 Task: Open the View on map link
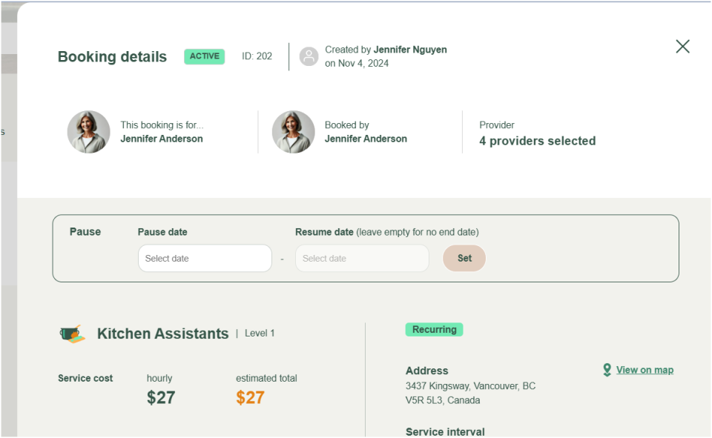click(x=645, y=370)
